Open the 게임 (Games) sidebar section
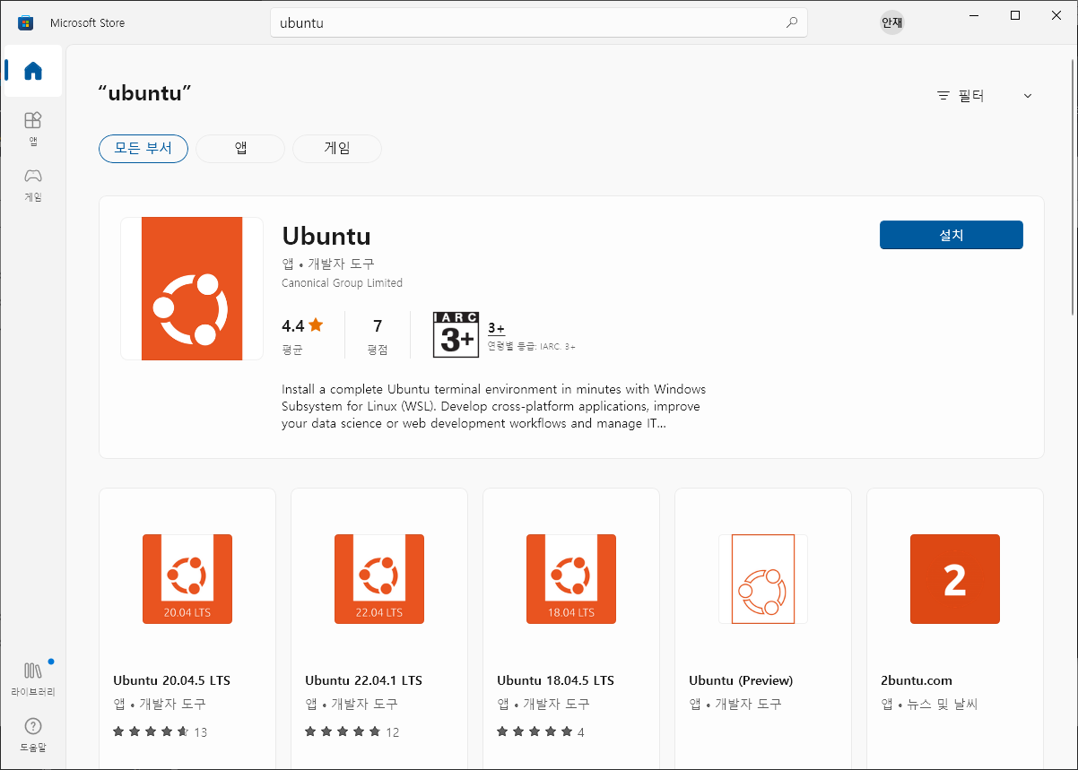Viewport: 1078px width, 770px height. click(32, 184)
